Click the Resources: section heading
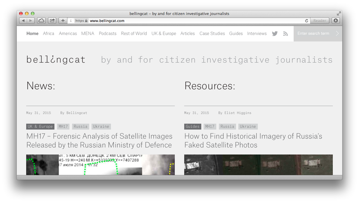This screenshot has width=359, height=203. pos(210,86)
